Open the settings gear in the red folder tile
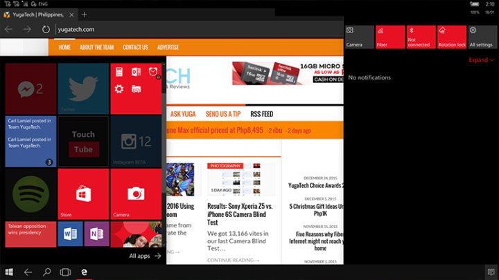Screen dimensions: 499x280 click(x=119, y=89)
